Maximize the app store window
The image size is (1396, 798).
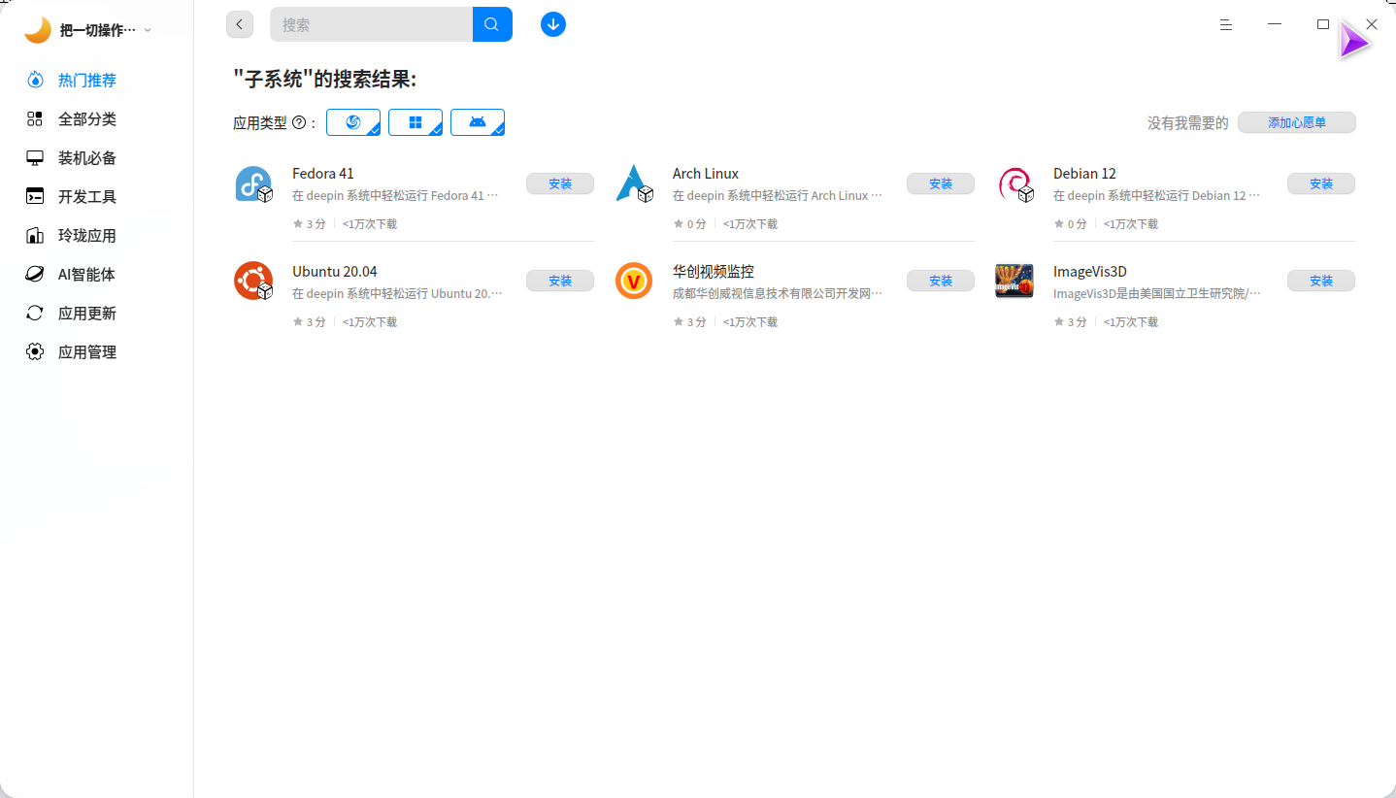[x=1323, y=24]
